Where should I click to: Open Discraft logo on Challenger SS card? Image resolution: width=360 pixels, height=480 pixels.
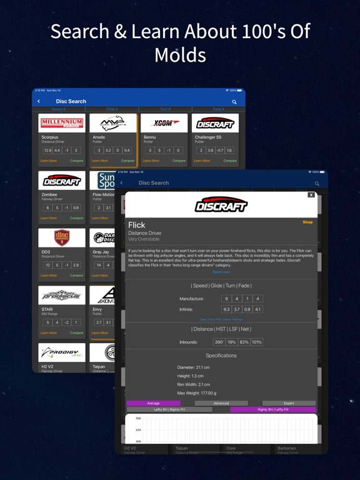tap(215, 123)
